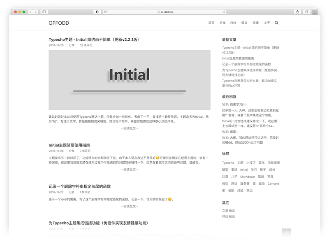329x242 pixels.
Task: Open the 评论 RSS feed link
Action: click(229, 216)
